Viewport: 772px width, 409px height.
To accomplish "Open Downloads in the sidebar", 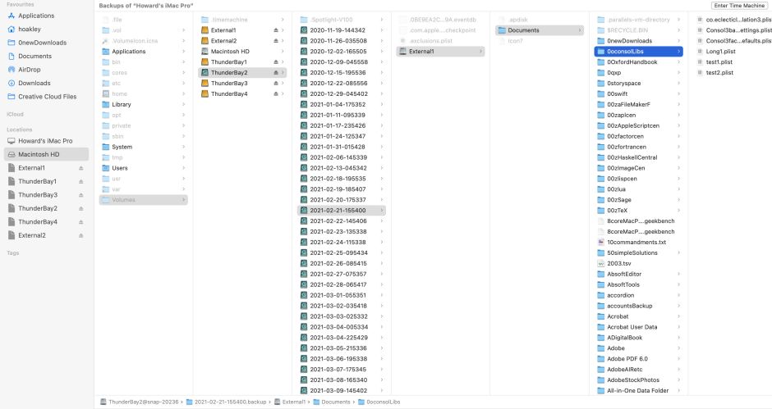I will (34, 83).
